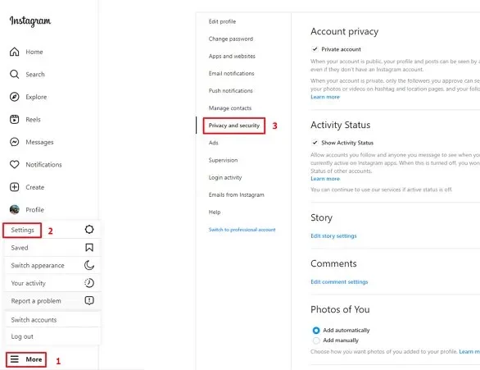Open the Messages messenger icon

[15, 142]
